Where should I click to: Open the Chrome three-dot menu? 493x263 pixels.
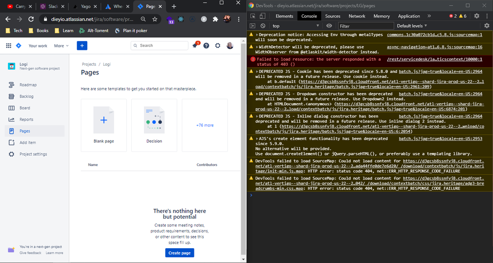[x=239, y=19]
